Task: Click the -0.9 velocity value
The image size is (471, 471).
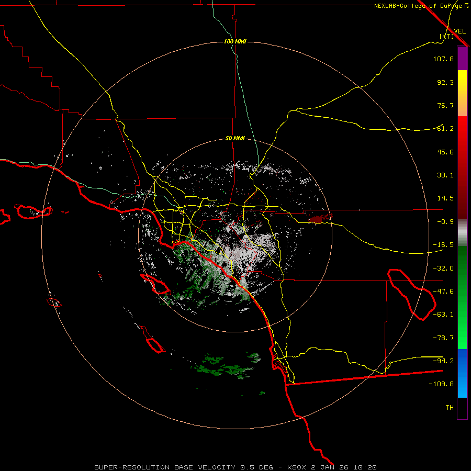Action: pyautogui.click(x=445, y=222)
